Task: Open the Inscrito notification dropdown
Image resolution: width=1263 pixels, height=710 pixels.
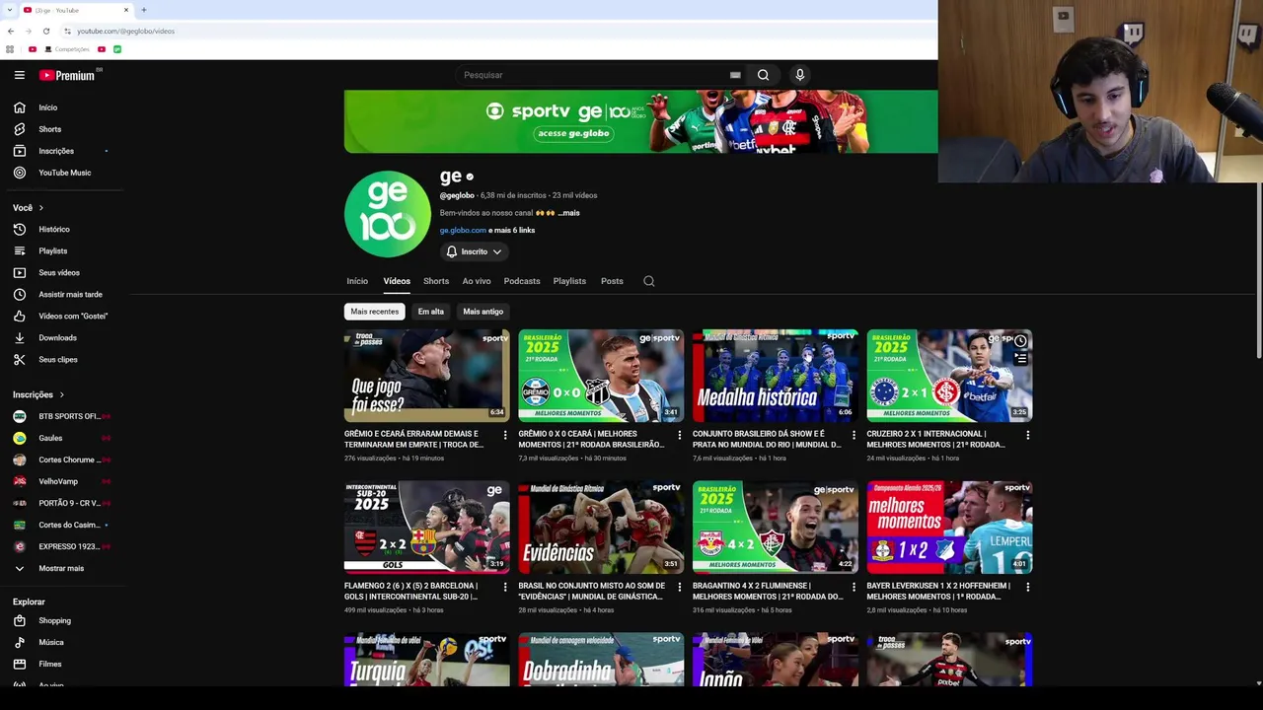Action: [475, 251]
